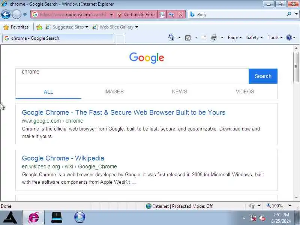Screen dimensions: 300x225
Task: Click the Google favicon in address bar
Action: coord(34,14)
